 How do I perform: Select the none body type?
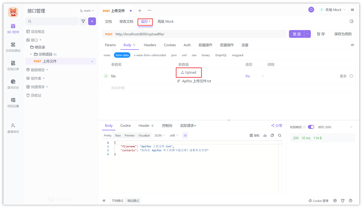107,55
